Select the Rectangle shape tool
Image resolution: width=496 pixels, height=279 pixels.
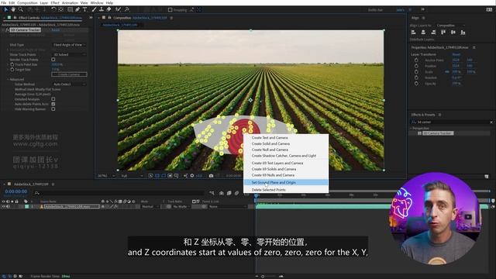pos(71,9)
